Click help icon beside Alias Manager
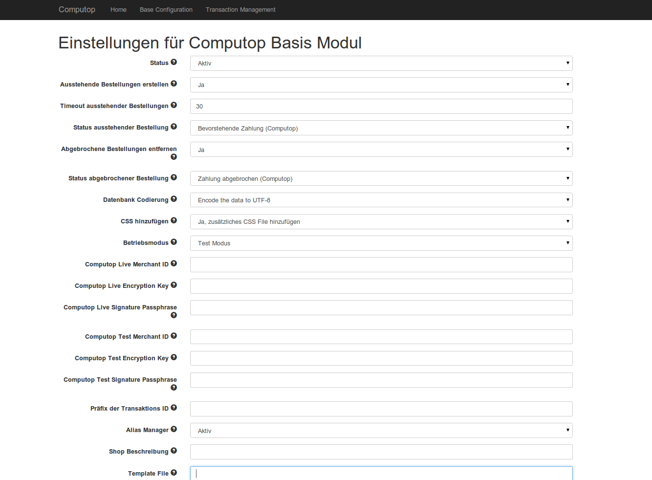 [x=174, y=429]
